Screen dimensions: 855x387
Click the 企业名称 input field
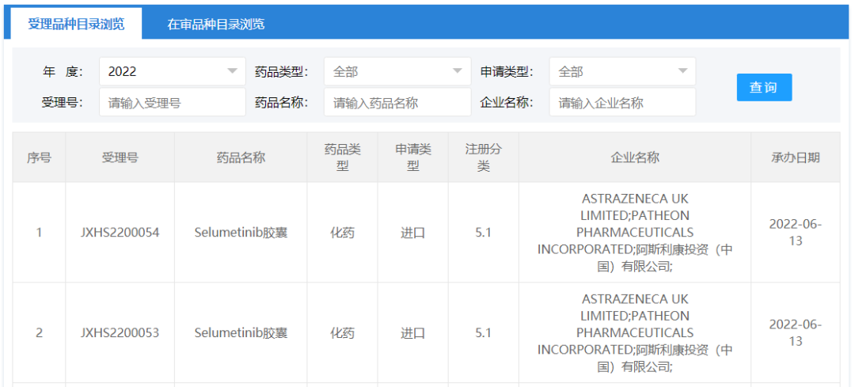pos(621,102)
